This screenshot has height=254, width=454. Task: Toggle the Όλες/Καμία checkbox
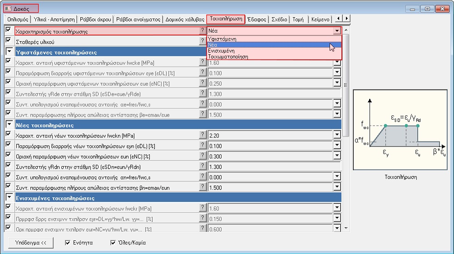tap(113, 243)
